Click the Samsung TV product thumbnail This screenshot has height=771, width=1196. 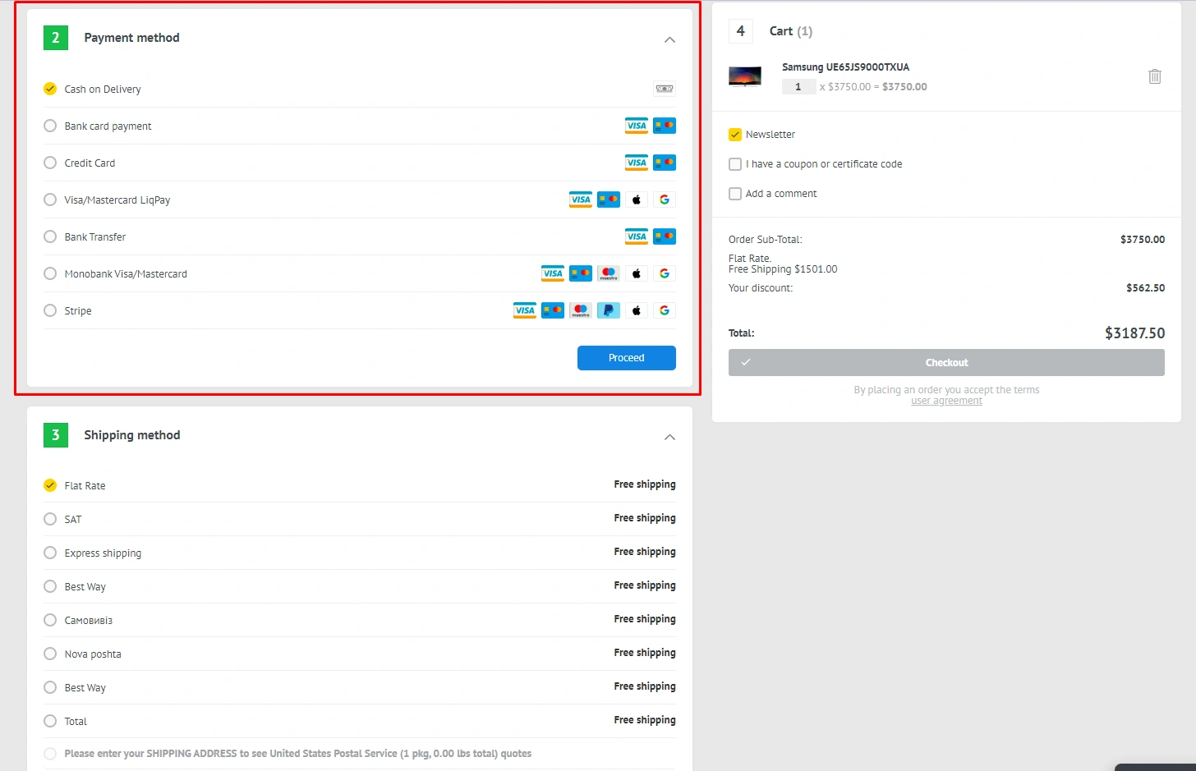tap(744, 76)
